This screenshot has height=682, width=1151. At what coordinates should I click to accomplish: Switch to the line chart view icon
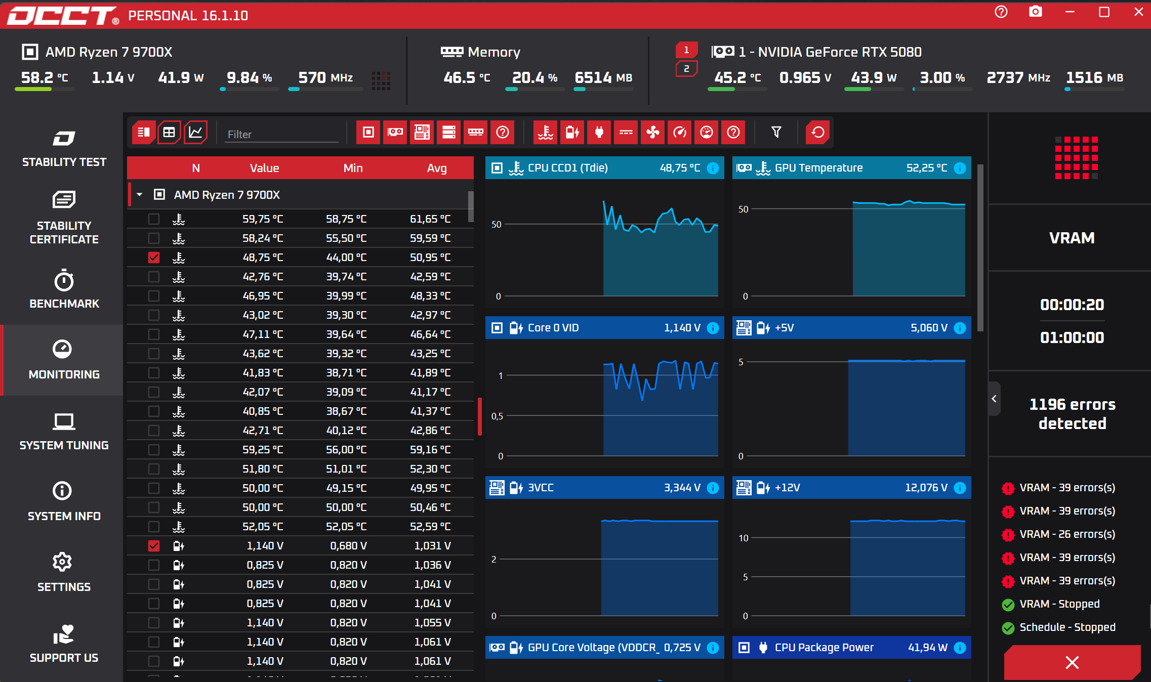pyautogui.click(x=195, y=133)
